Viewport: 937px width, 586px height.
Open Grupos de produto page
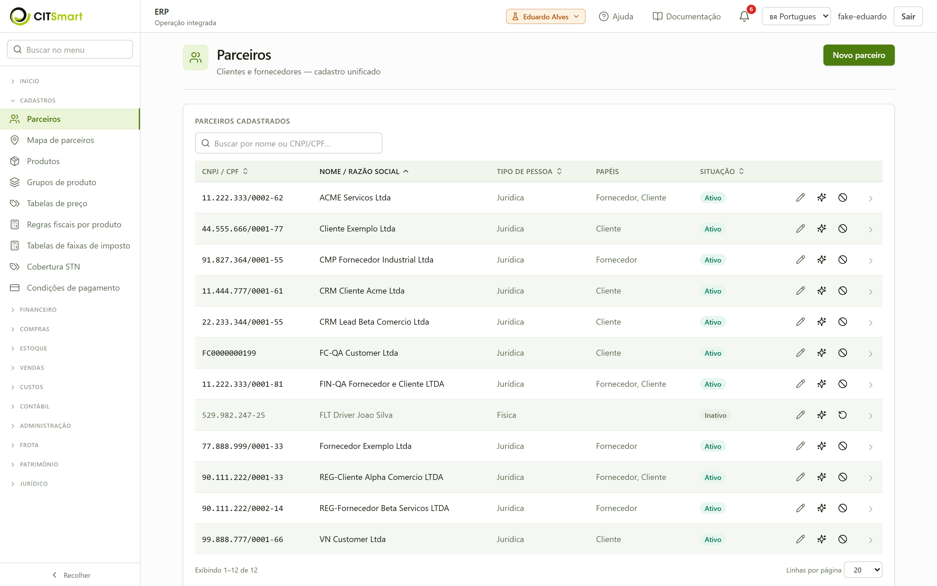coord(70,182)
